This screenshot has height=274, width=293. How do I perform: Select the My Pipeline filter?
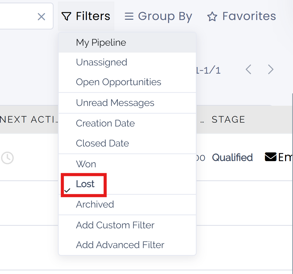101,42
